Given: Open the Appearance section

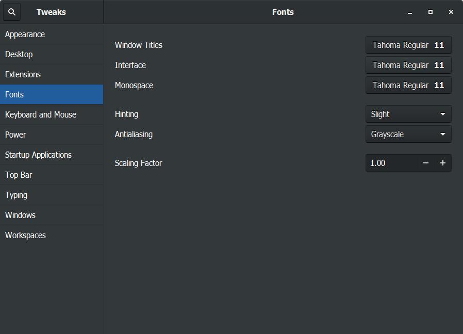Looking at the screenshot, I should pyautogui.click(x=25, y=34).
